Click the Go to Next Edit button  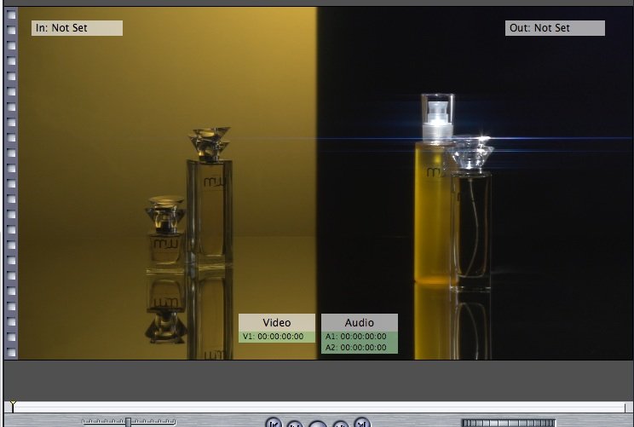362,423
